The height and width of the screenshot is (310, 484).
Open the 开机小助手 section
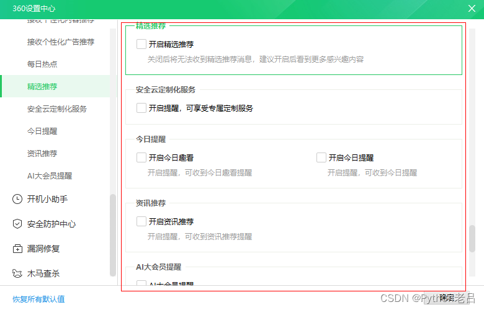tap(47, 199)
